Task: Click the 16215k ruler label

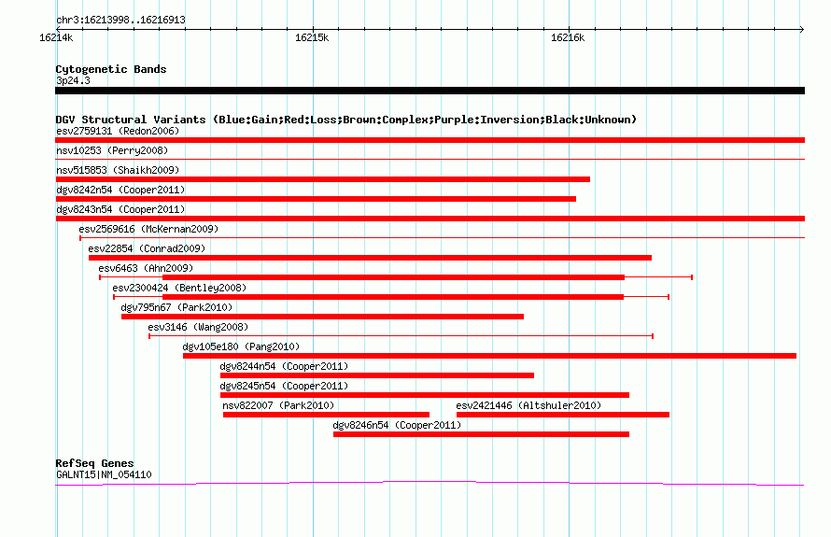Action: point(312,37)
